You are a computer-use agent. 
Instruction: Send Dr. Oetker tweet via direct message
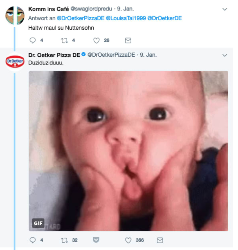pyautogui.click(x=160, y=240)
